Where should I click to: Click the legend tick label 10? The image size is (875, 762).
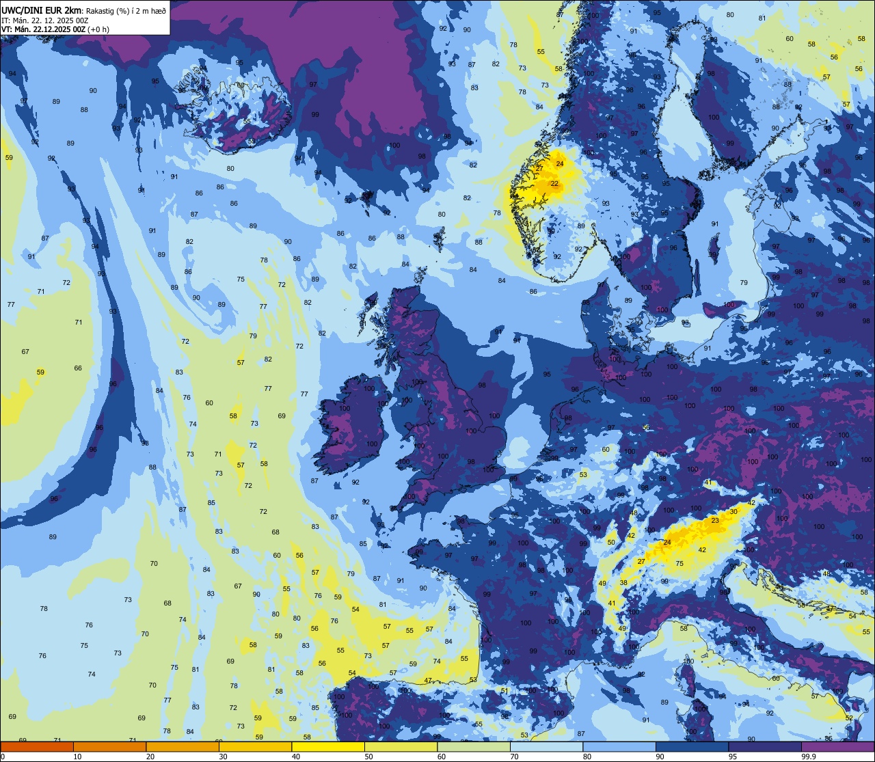click(77, 757)
